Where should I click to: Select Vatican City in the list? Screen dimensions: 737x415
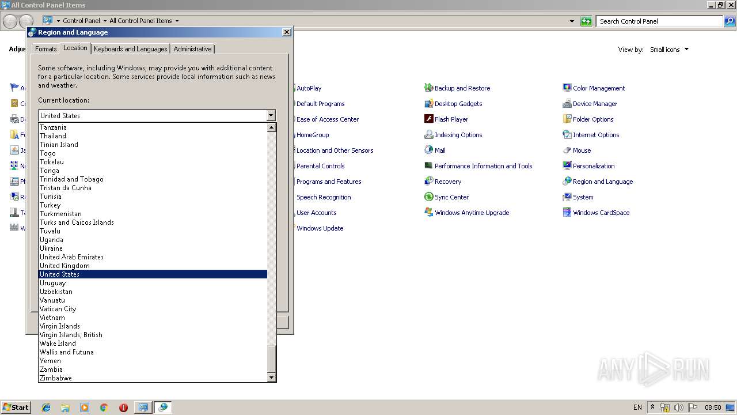153,309
